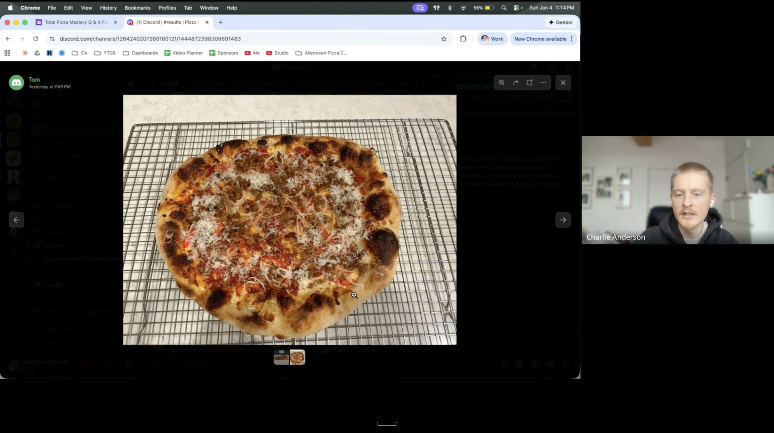The height and width of the screenshot is (433, 774).
Task: Open the Work profile dropdown
Action: 492,39
